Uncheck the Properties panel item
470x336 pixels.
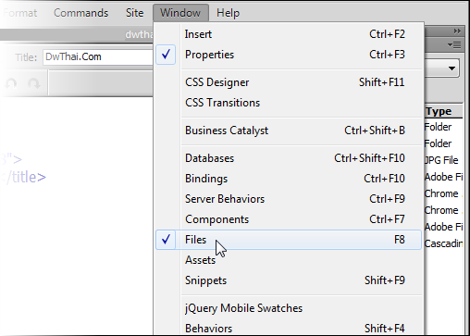(289, 55)
